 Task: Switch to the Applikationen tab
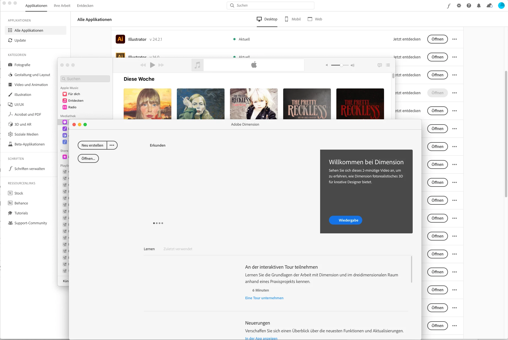pyautogui.click(x=36, y=6)
